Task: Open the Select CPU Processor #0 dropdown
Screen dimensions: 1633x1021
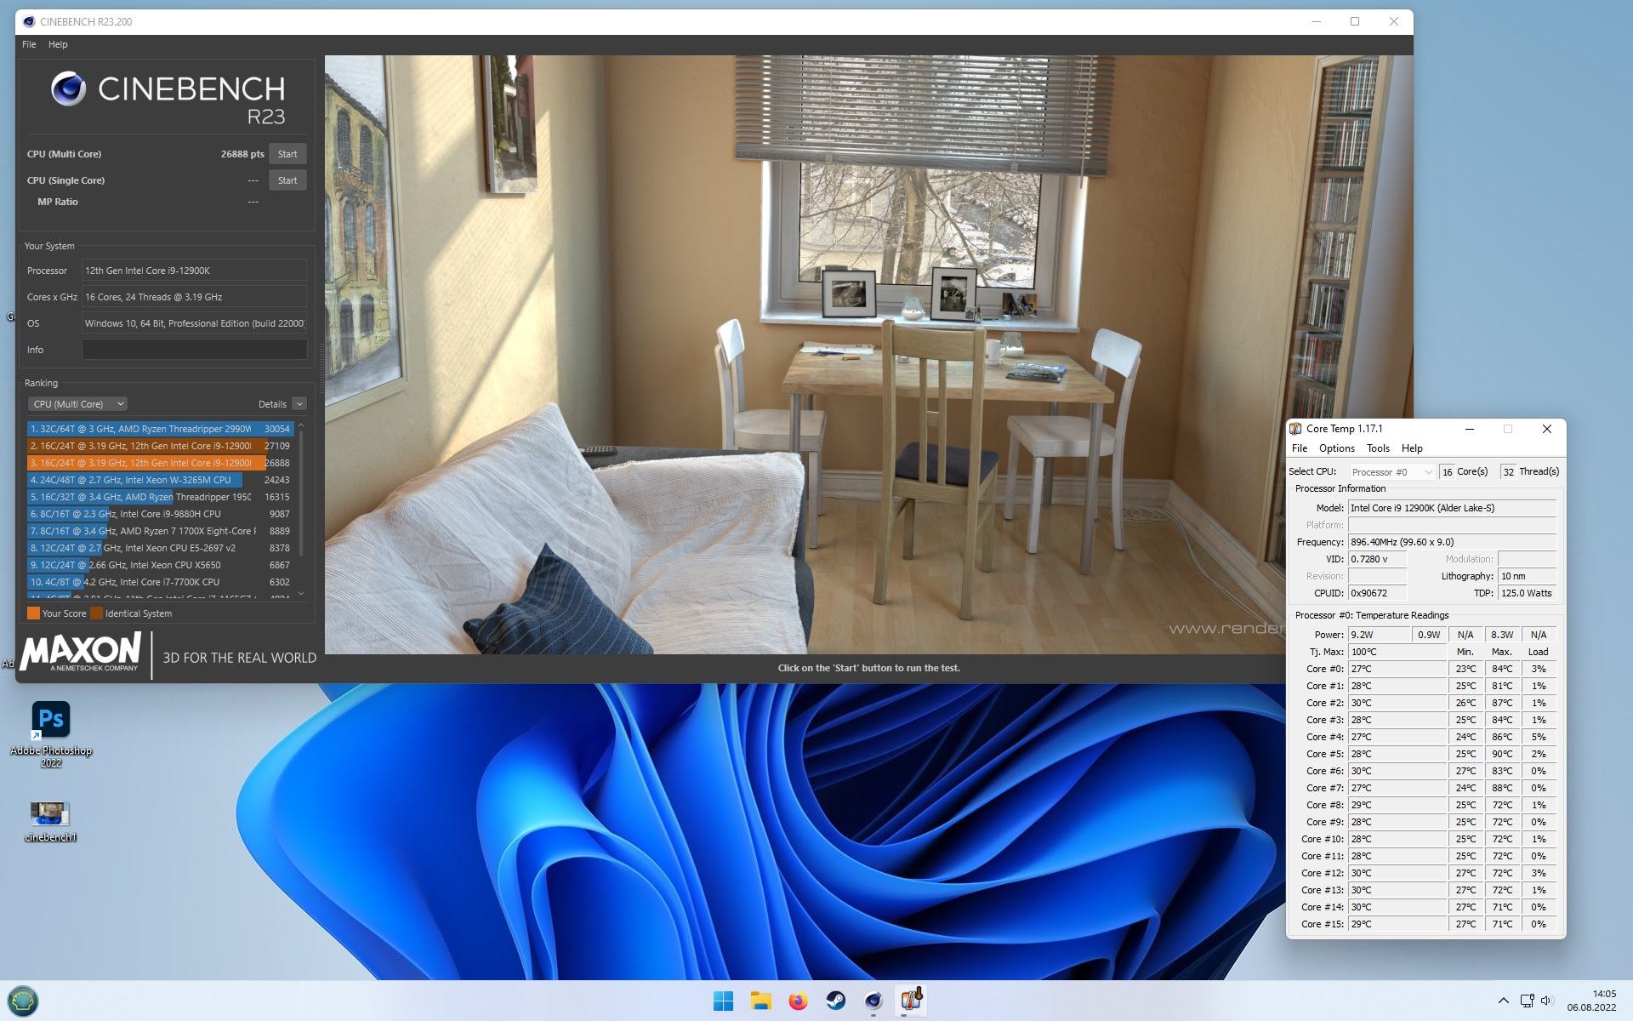Action: (1391, 471)
